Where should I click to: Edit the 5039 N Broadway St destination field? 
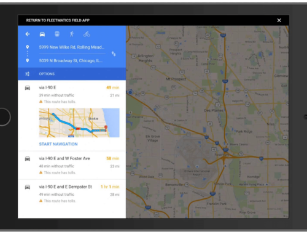71,61
